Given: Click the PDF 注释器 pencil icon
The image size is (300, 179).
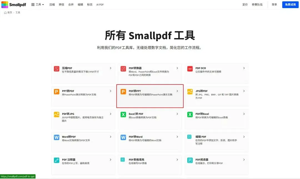Looking at the screenshot, I should pos(56,160).
